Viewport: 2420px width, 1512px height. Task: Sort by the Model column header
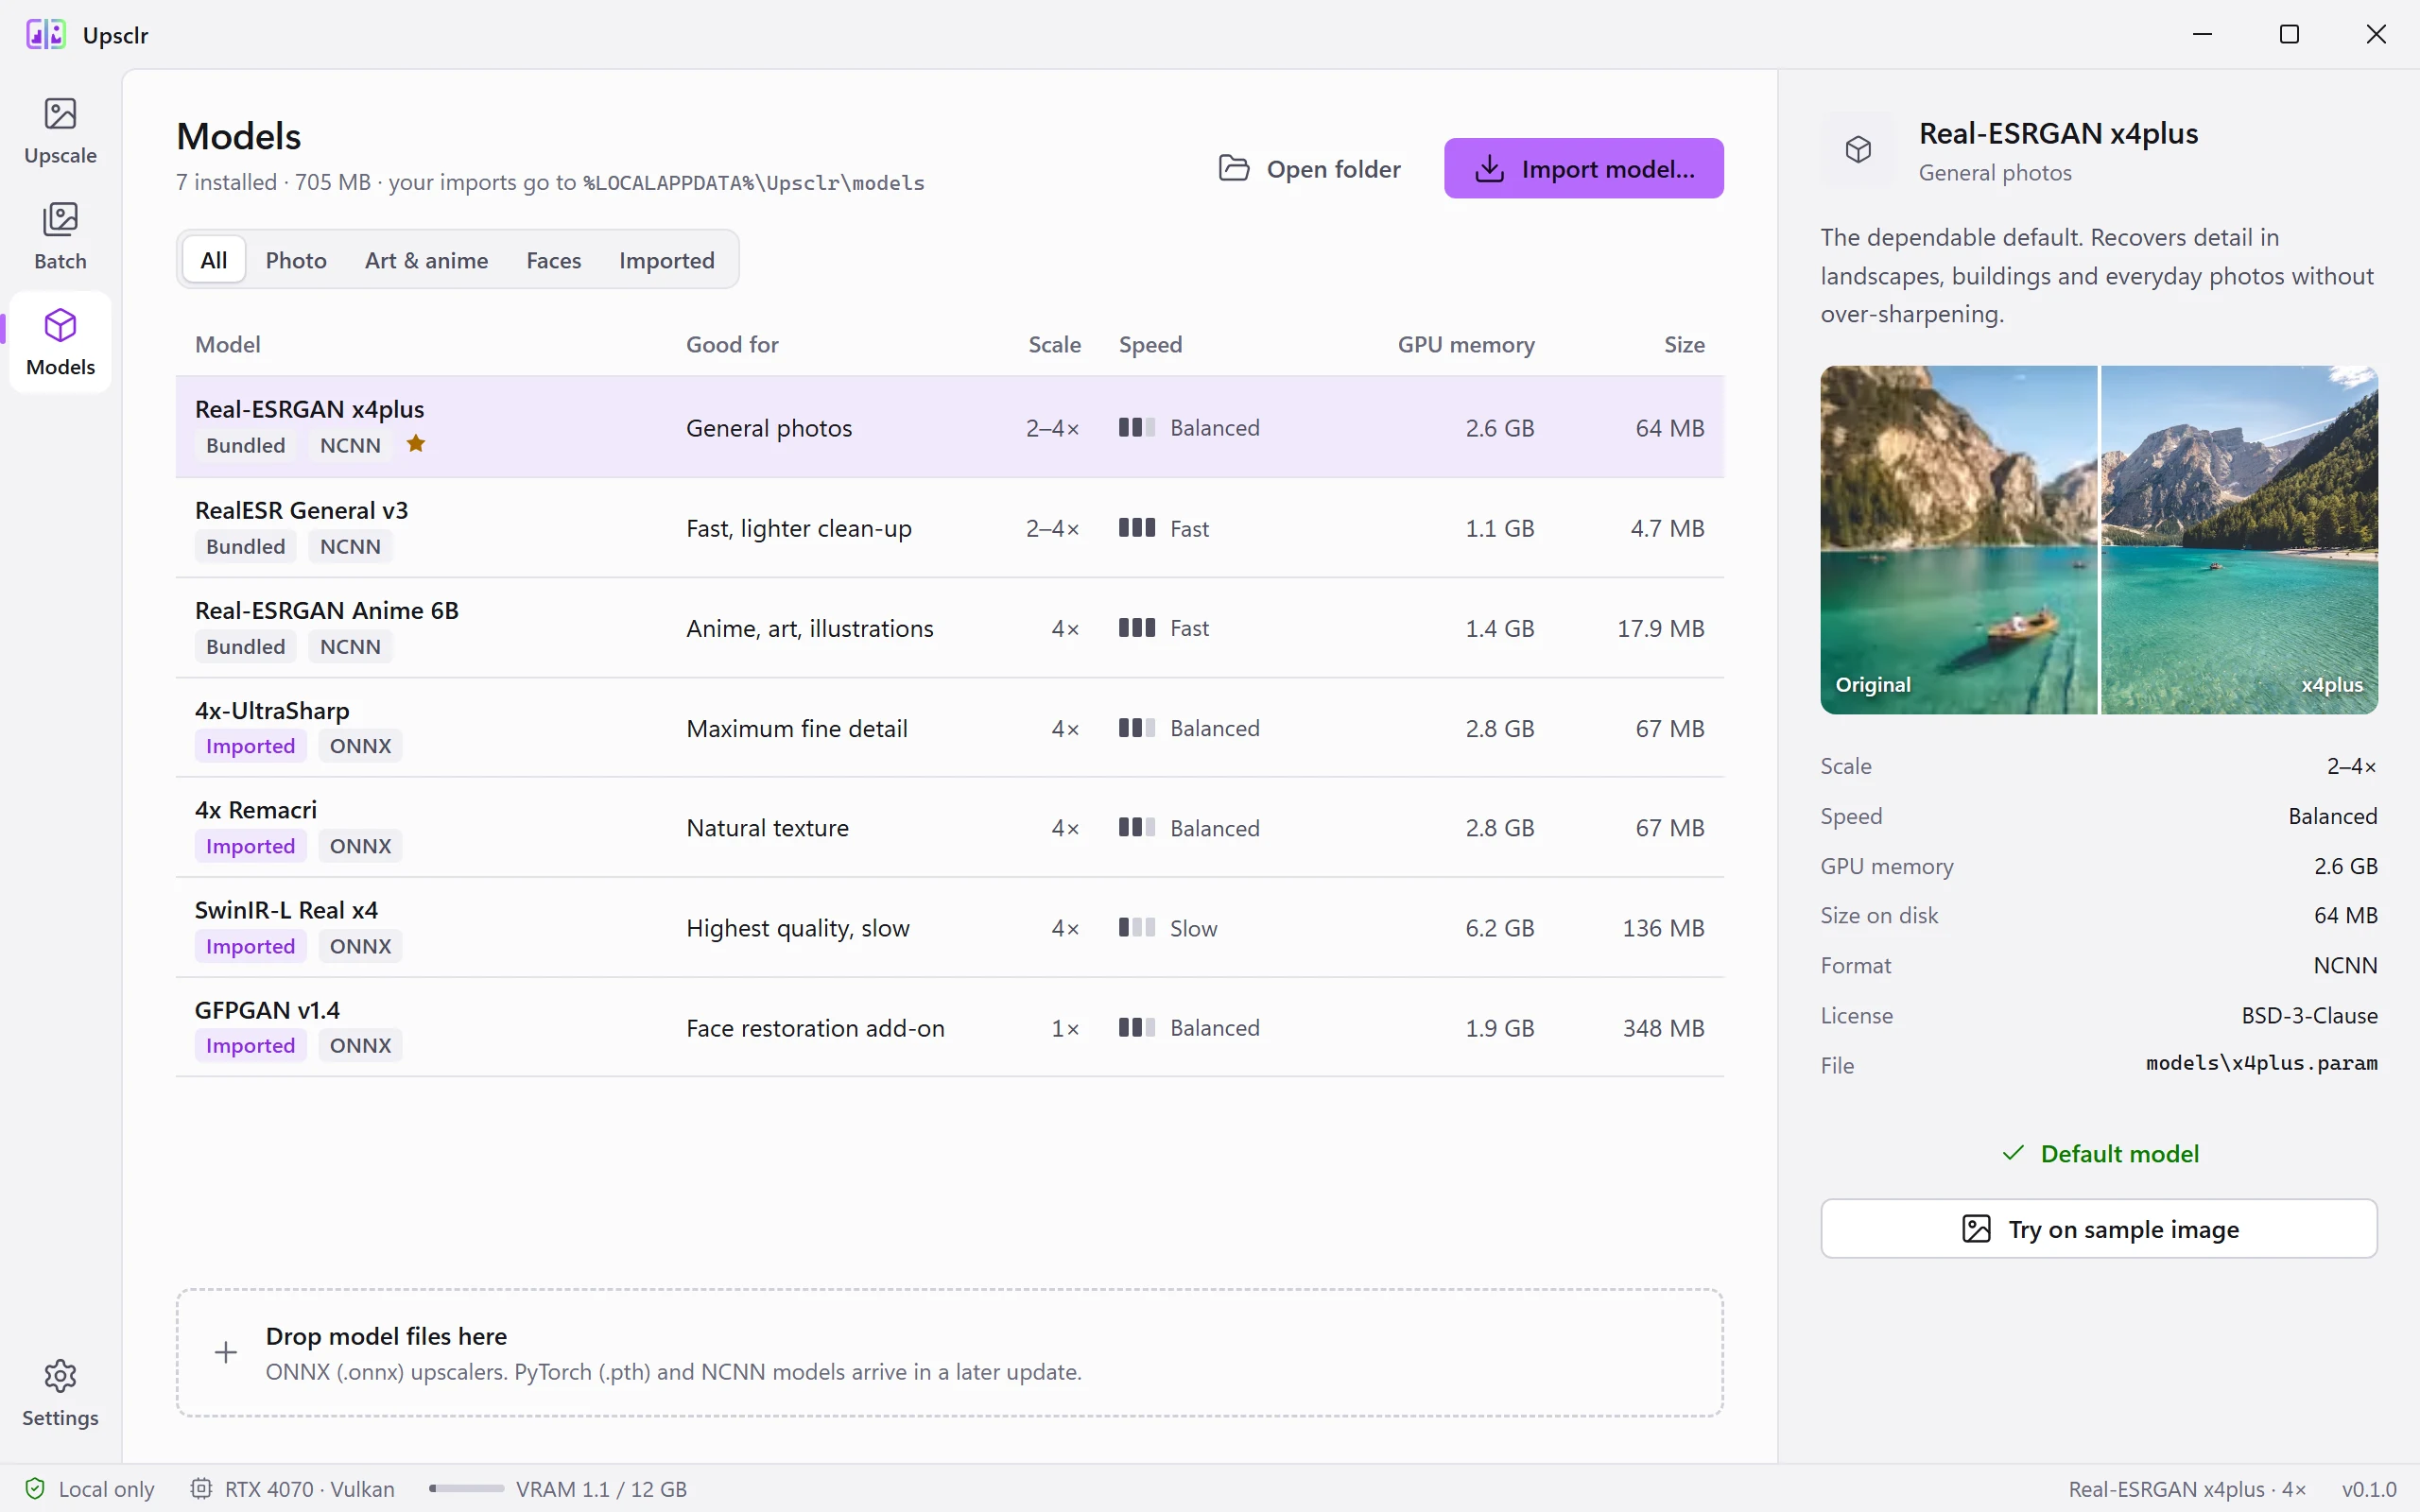[228, 345]
